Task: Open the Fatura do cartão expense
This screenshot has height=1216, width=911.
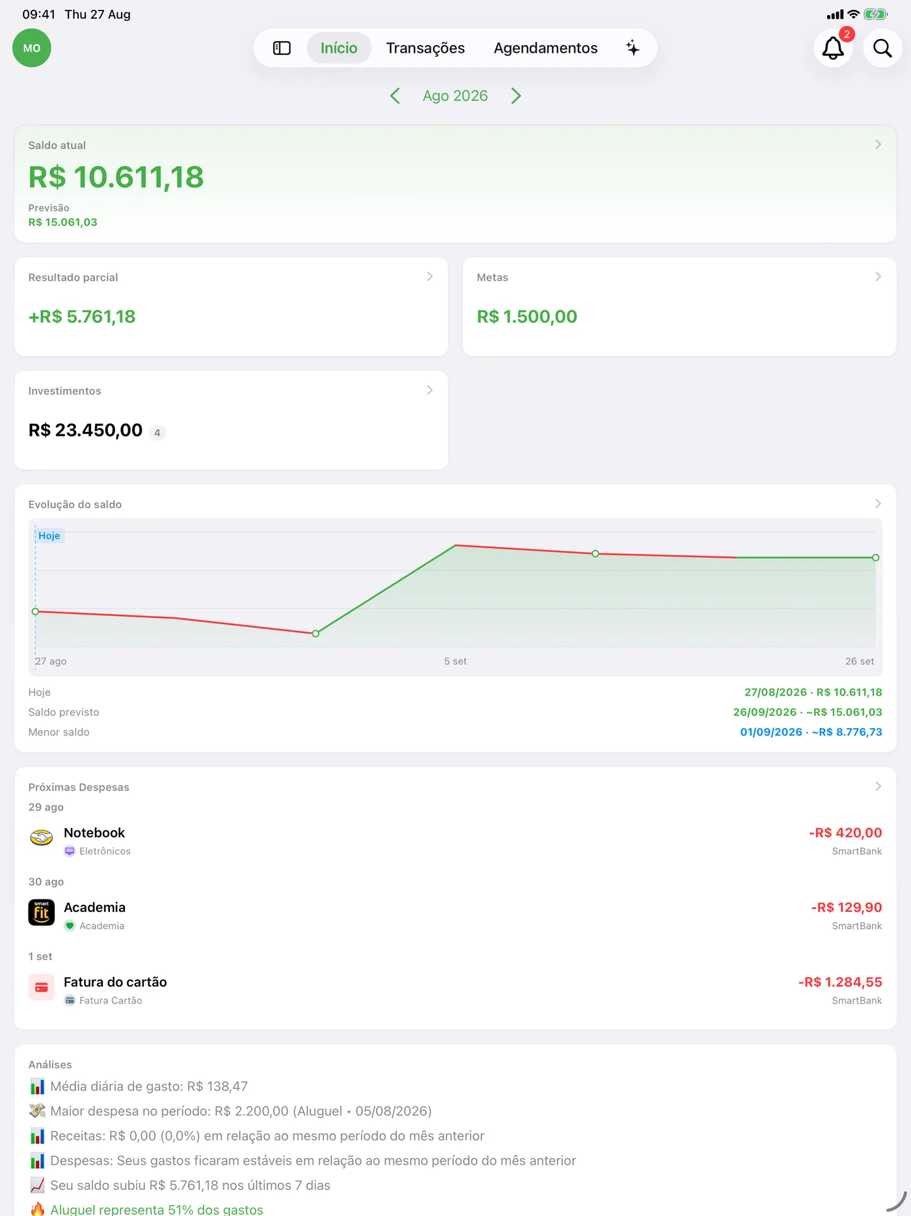Action: coord(455,990)
